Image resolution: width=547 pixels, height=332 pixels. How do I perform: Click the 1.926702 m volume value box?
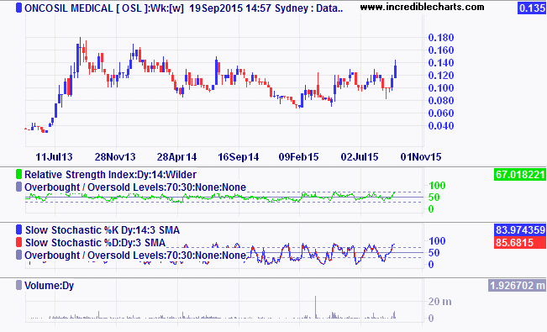[517, 285]
